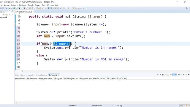Run the program with green Run icon
The image size is (190, 107).
14,8
